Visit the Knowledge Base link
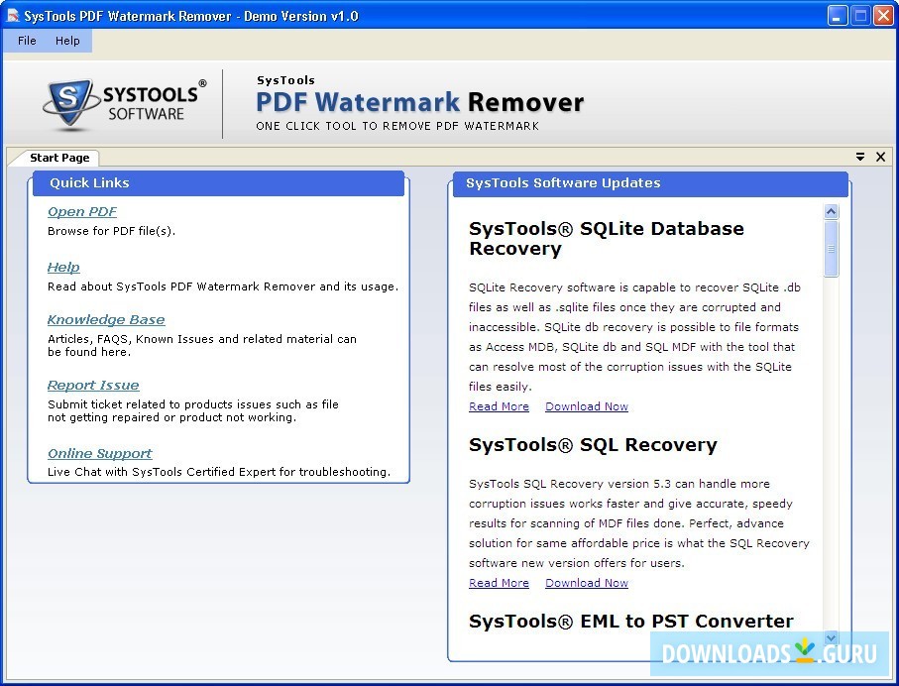Screen dimensions: 899x686 [x=106, y=319]
